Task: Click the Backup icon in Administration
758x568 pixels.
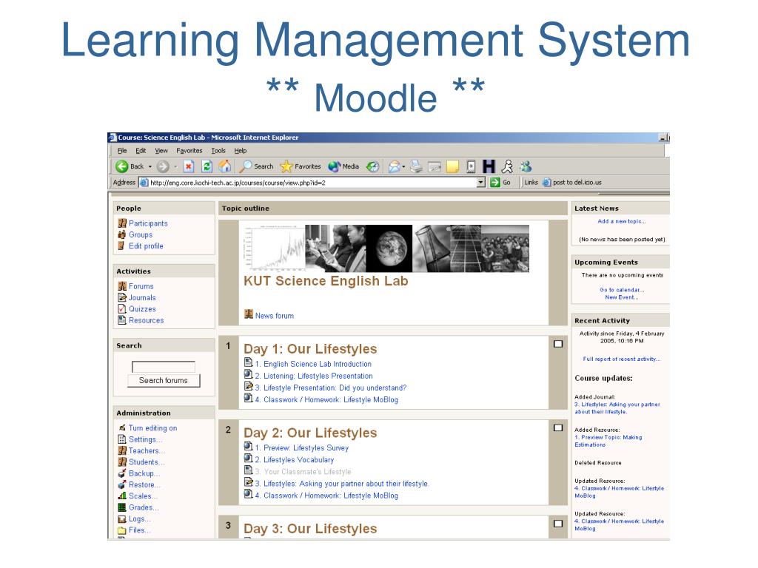Action: pyautogui.click(x=122, y=473)
